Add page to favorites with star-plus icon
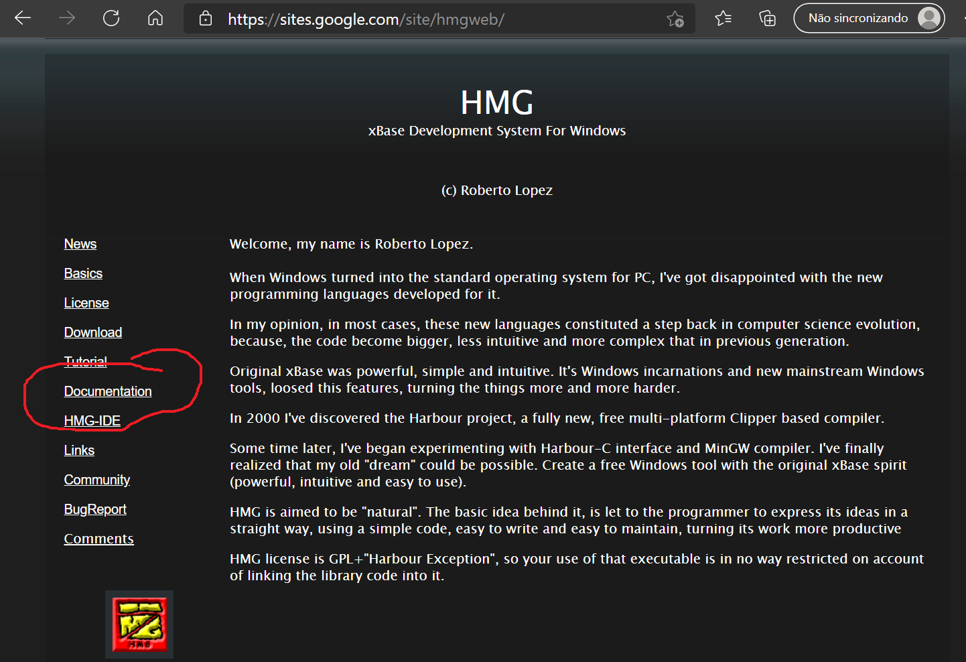This screenshot has width=966, height=662. 675,19
